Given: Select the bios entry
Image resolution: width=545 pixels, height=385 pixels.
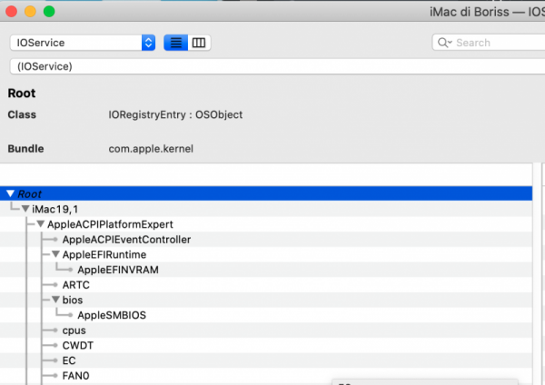Looking at the screenshot, I should [x=73, y=300].
